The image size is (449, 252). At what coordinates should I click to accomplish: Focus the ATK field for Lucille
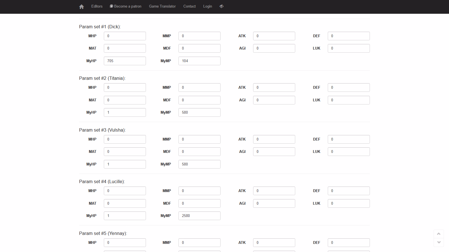click(x=274, y=191)
